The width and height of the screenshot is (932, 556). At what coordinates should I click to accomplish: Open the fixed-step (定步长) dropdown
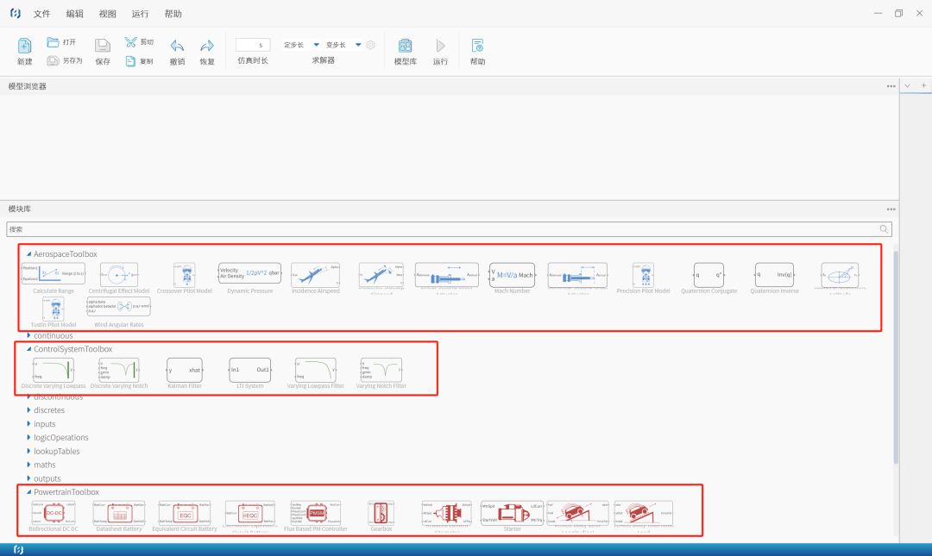click(316, 45)
